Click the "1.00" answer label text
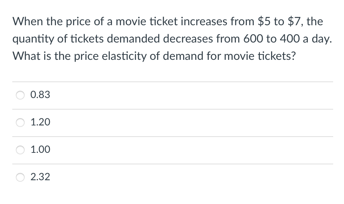Screen dimensions: 344x204 40,150
